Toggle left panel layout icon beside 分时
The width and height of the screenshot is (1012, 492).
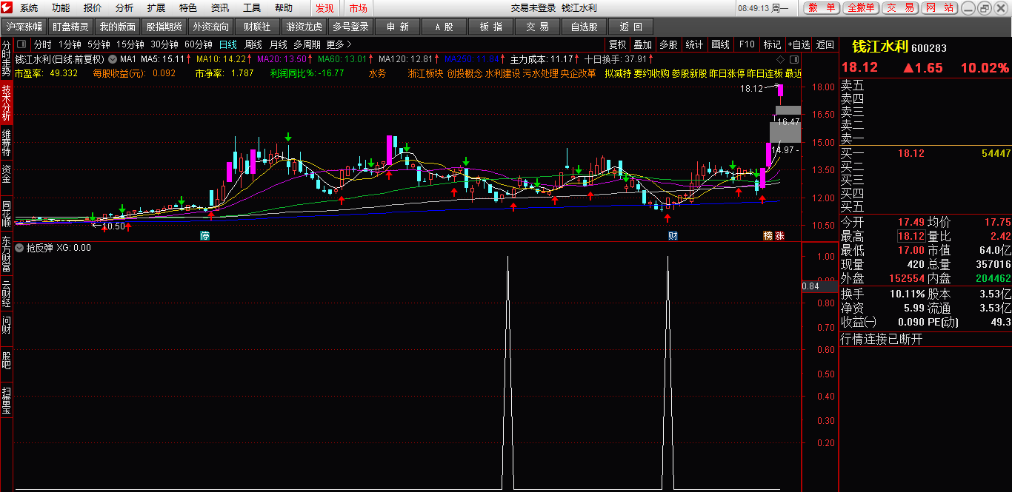pos(21,44)
